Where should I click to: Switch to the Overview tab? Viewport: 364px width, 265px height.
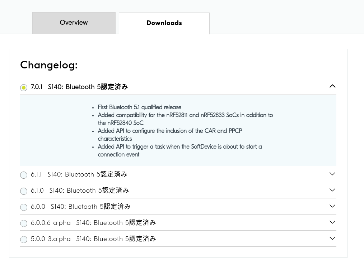point(74,23)
